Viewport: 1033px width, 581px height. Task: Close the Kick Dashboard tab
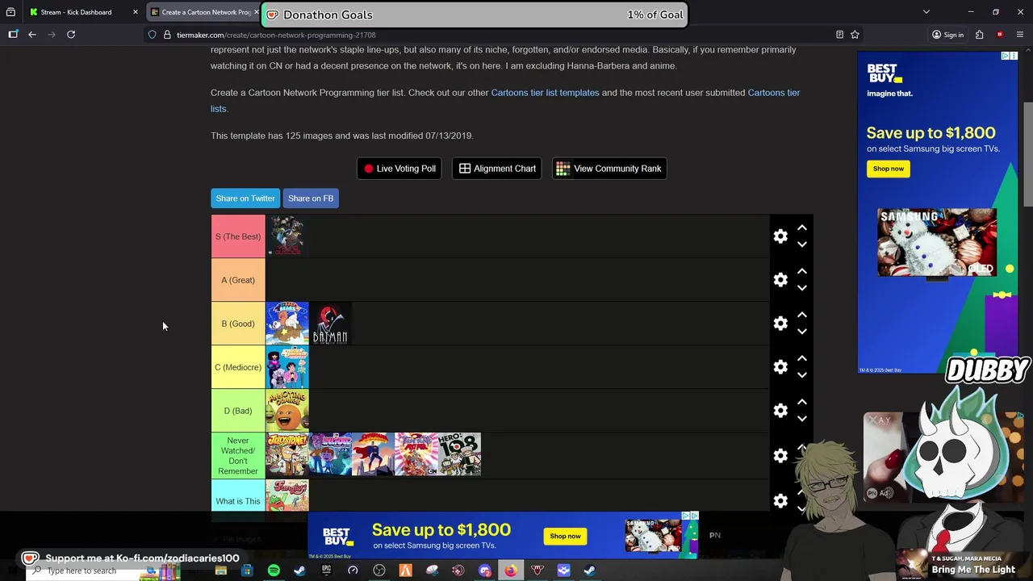136,12
